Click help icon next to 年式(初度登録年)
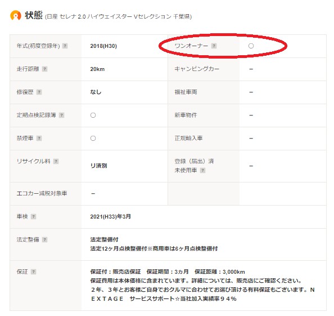 (x=65, y=46)
